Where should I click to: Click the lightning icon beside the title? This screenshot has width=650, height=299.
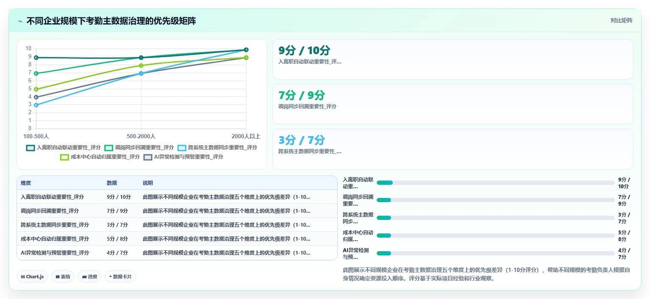tap(20, 21)
